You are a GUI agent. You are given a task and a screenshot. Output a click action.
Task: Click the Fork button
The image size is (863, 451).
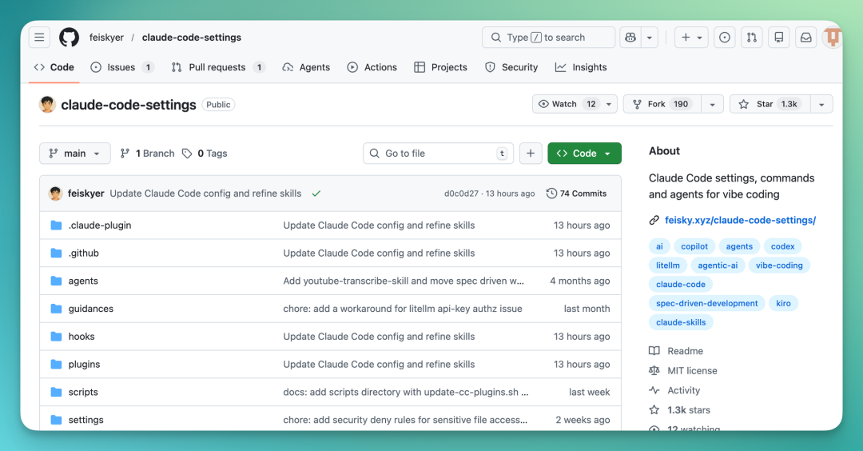tap(662, 104)
